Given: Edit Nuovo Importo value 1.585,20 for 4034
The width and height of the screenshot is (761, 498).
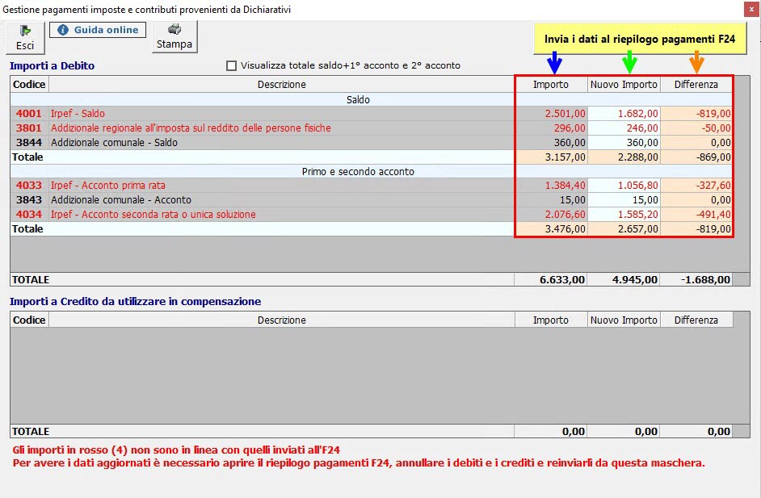Looking at the screenshot, I should point(624,215).
